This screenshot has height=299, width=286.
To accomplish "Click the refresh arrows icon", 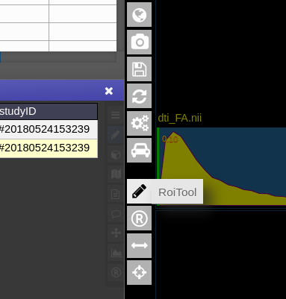I will click(x=139, y=96).
